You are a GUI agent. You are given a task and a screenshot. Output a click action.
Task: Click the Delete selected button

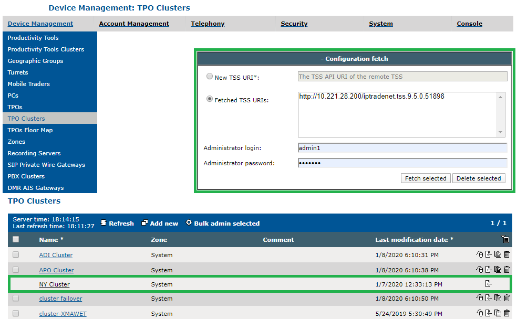coord(479,178)
